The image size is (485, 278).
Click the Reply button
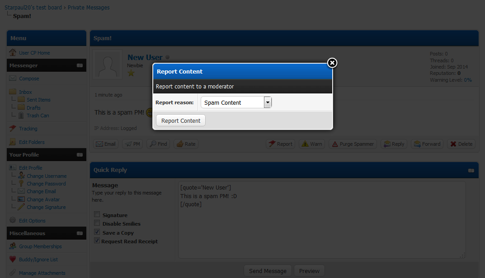(394, 144)
